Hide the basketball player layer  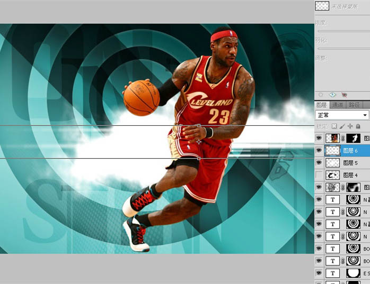point(319,138)
